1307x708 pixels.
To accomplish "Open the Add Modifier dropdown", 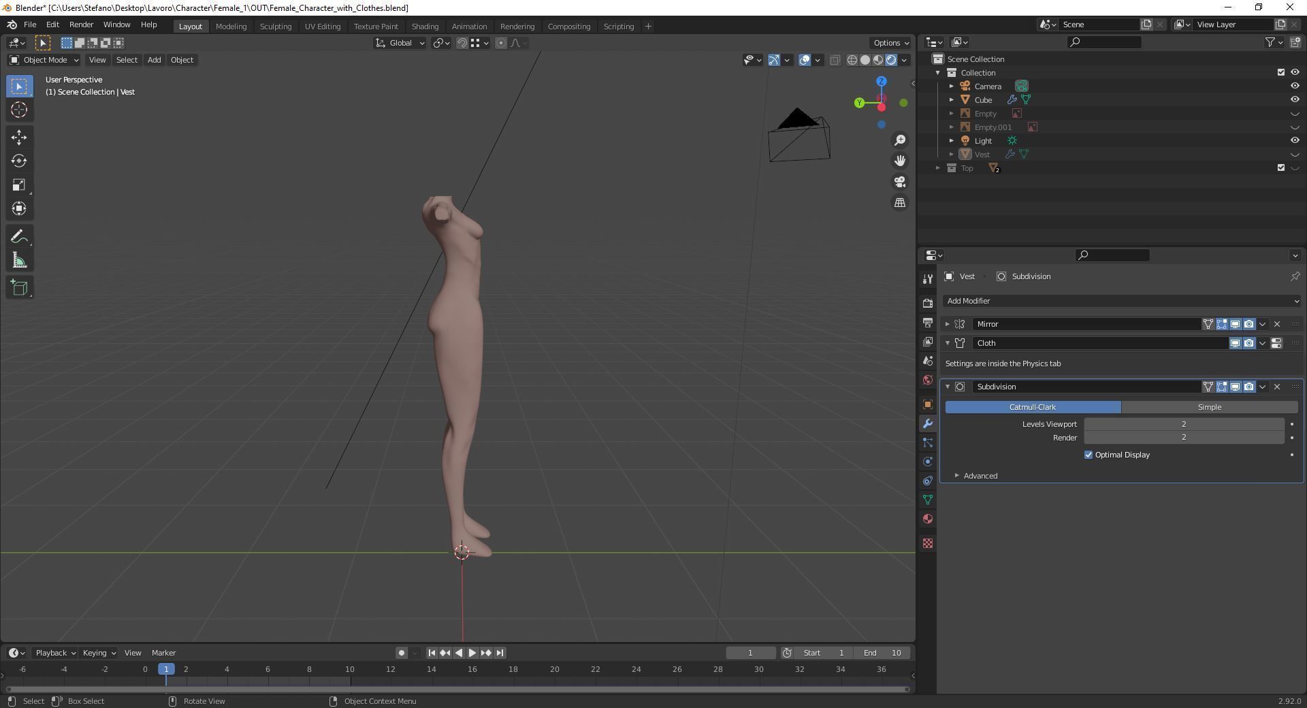I will point(1122,301).
